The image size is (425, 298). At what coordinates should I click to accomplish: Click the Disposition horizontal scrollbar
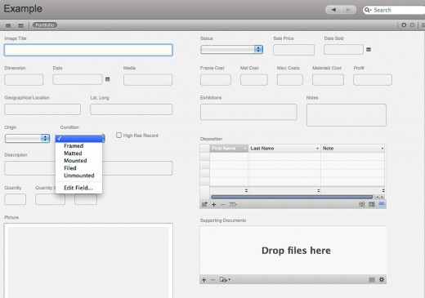pos(292,197)
